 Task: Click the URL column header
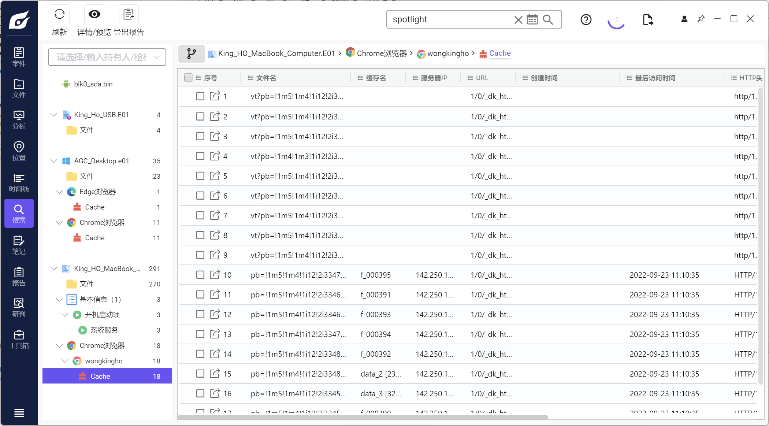[482, 78]
